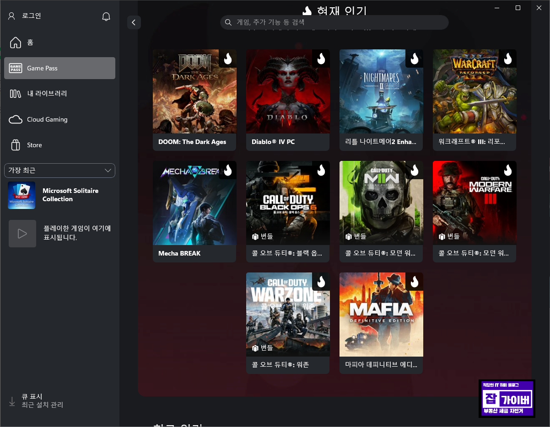Click the flame badge on Warzone
Viewport: 550px width, 427px height.
point(321,282)
